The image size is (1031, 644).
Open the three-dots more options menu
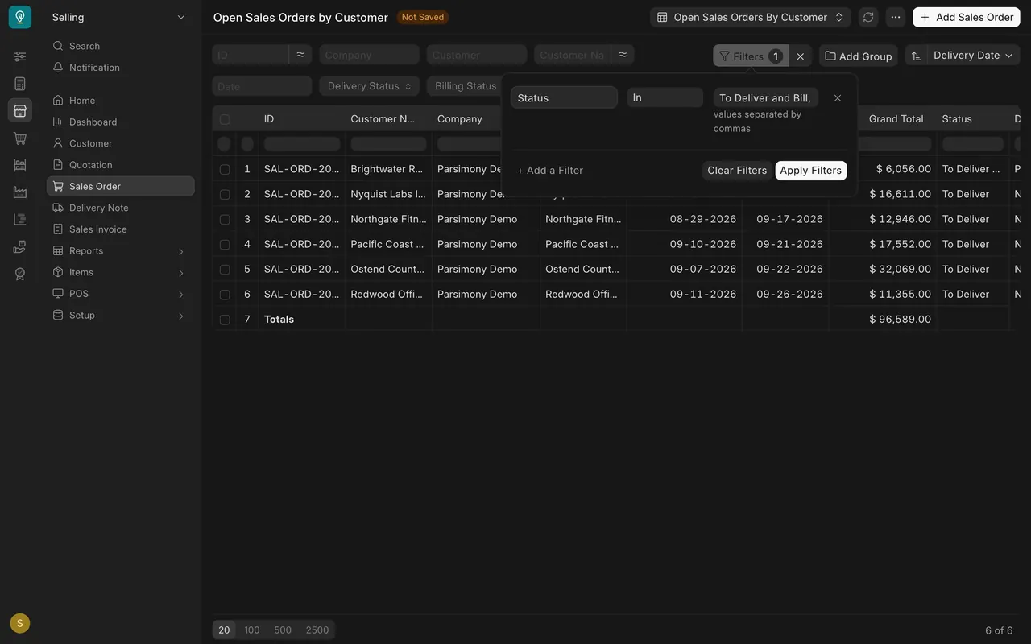point(896,17)
